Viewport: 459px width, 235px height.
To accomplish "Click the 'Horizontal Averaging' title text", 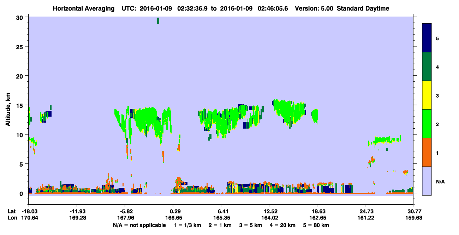I will (83, 8).
